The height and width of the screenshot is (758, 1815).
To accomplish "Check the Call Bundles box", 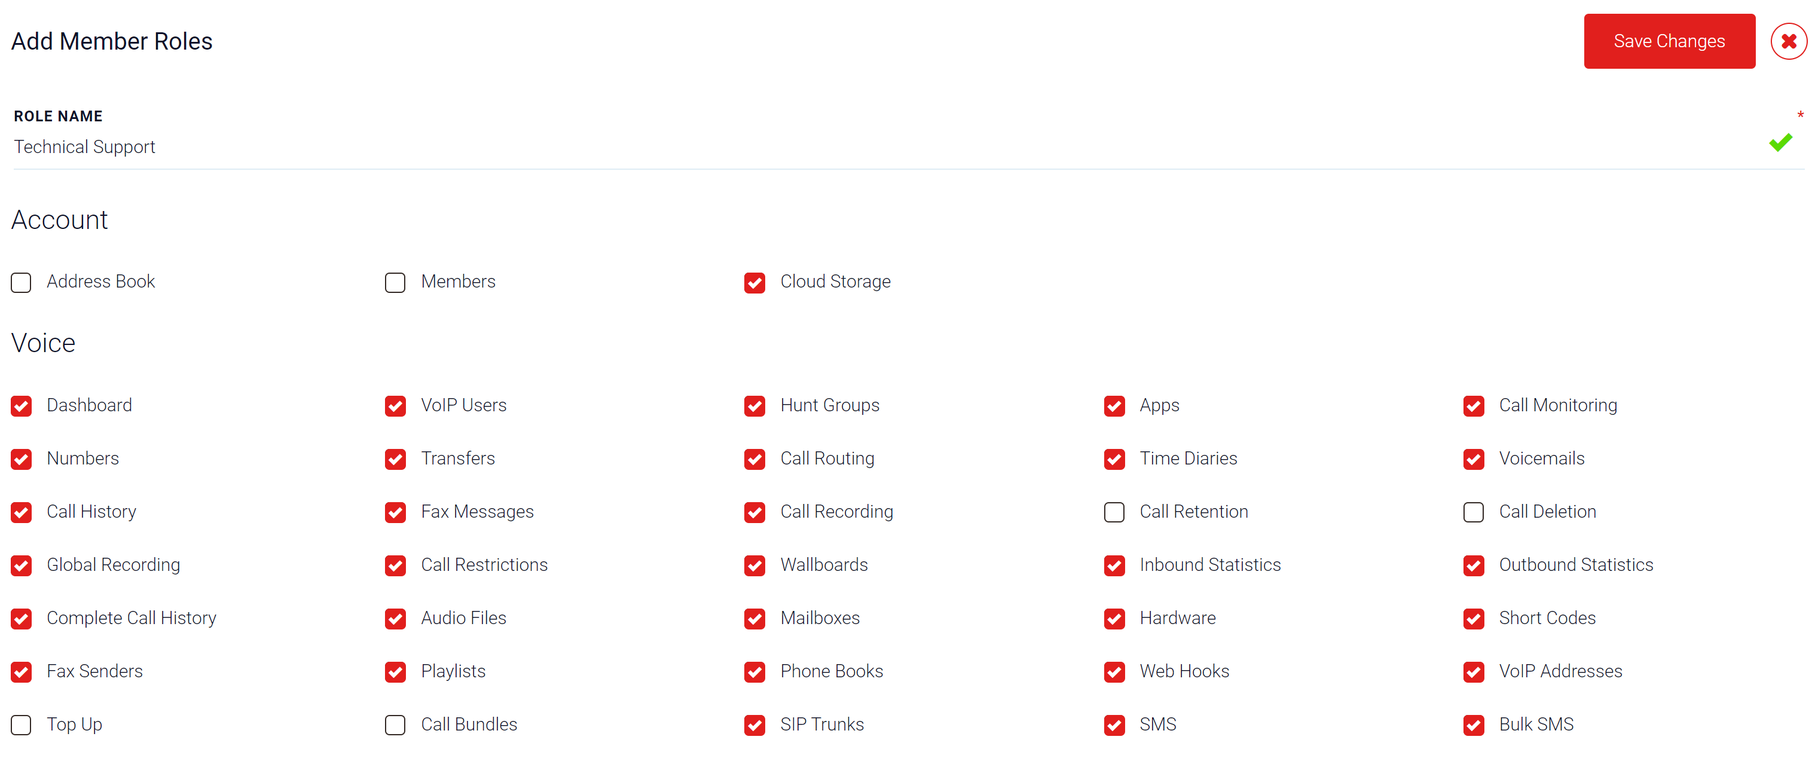I will (x=395, y=726).
